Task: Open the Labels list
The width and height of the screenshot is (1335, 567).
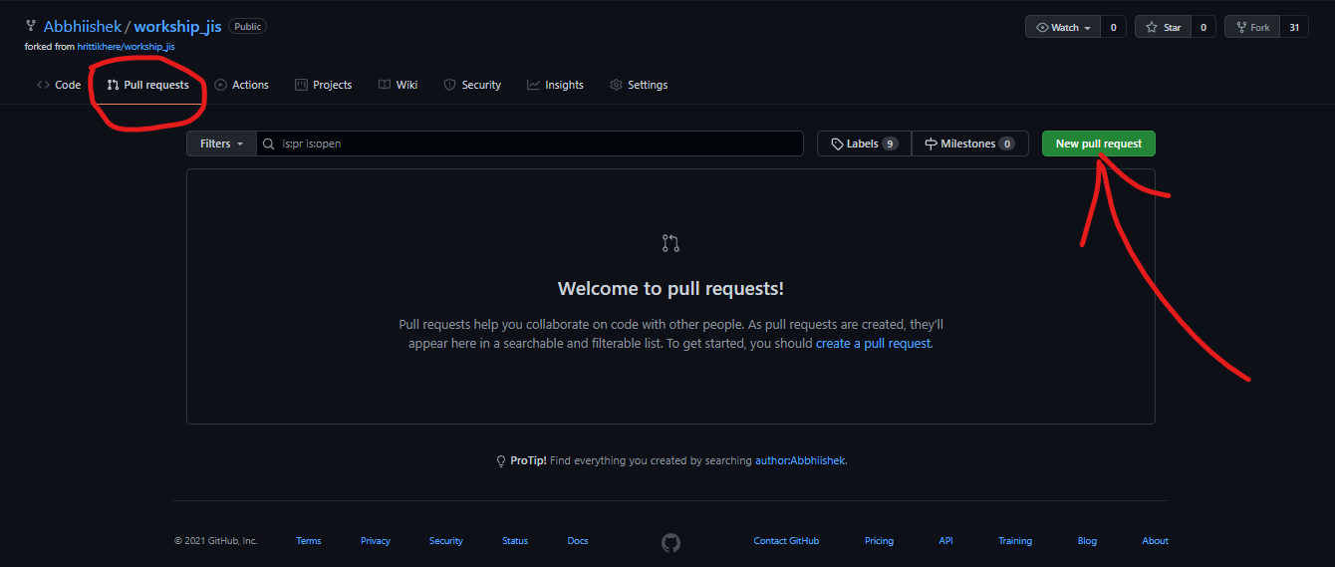Action: pyautogui.click(x=864, y=143)
